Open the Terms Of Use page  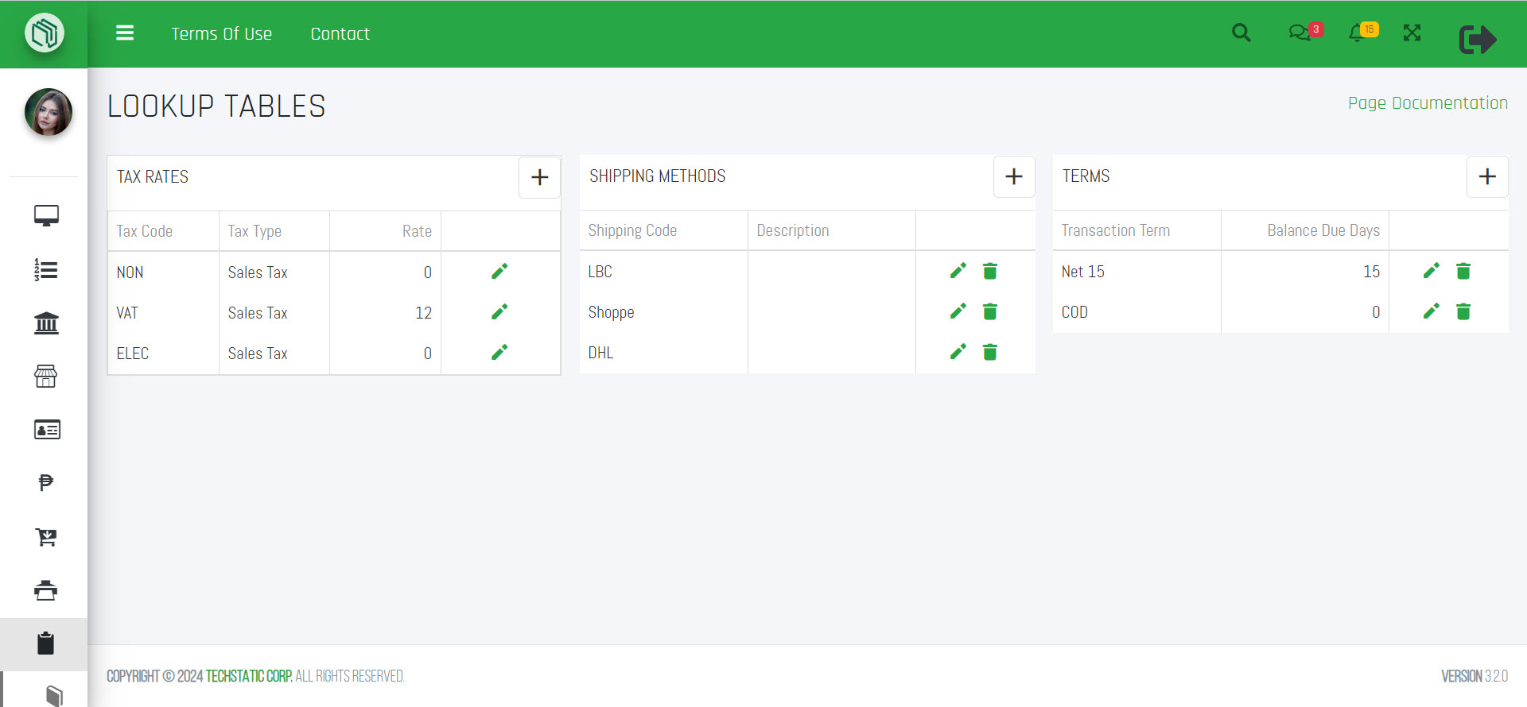pyautogui.click(x=221, y=34)
